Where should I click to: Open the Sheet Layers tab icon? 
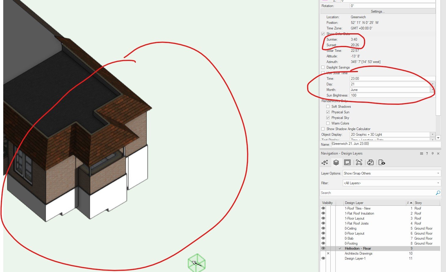(347, 162)
